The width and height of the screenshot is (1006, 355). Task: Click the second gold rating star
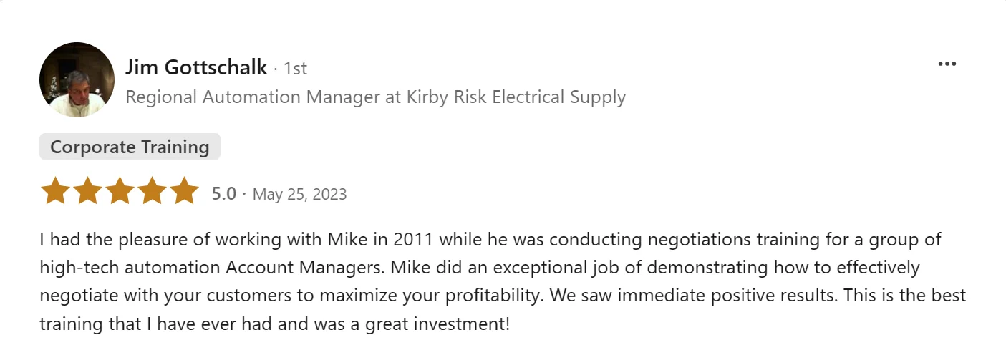87,192
